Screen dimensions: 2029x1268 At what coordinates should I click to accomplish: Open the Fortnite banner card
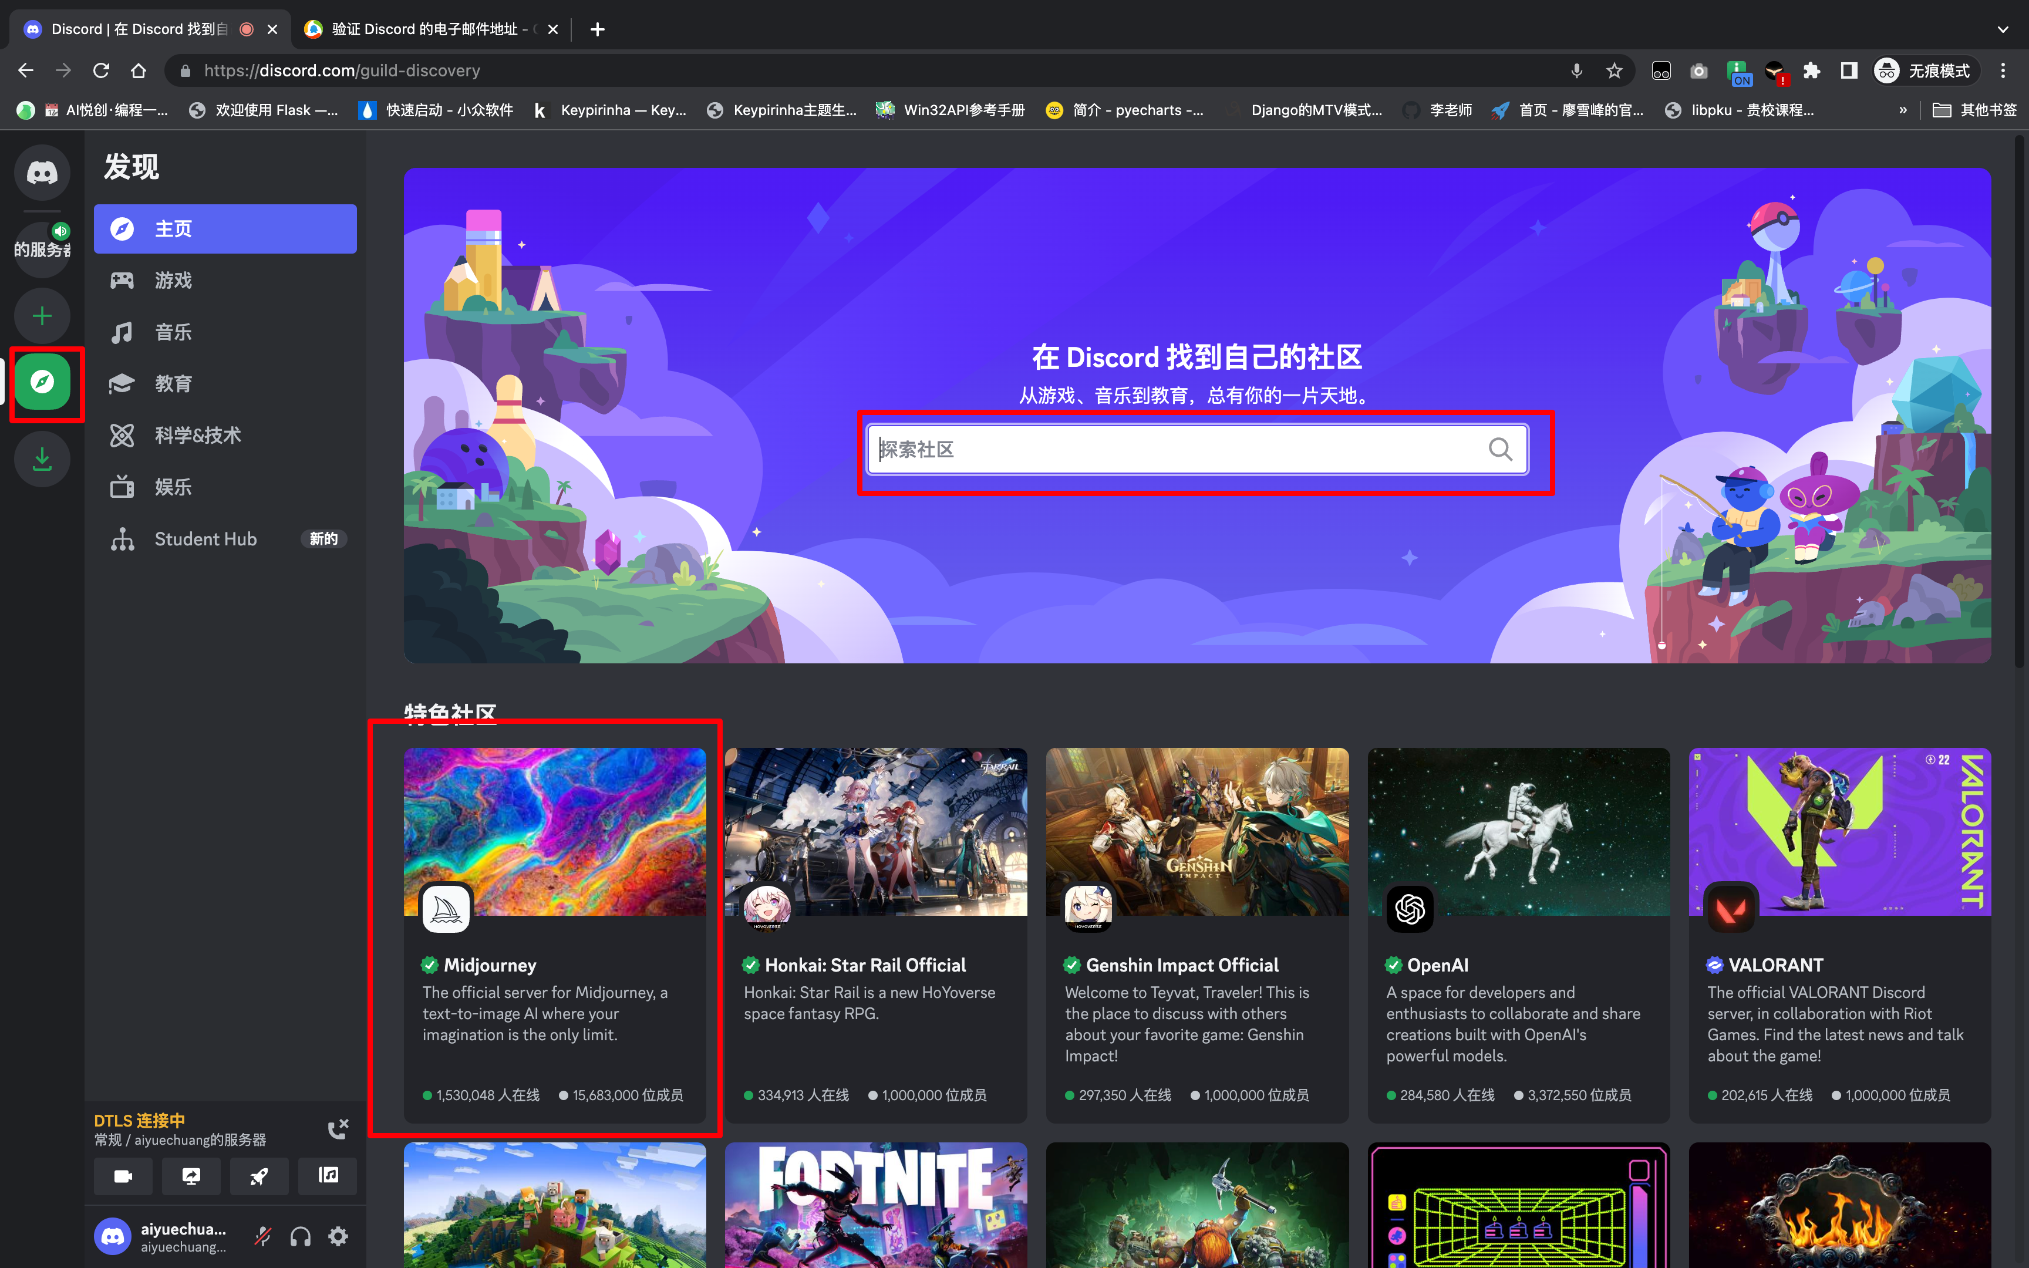coord(875,1205)
